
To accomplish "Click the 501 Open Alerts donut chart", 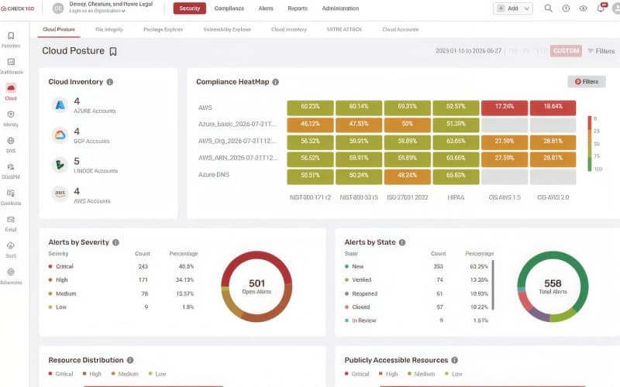I will tap(257, 286).
